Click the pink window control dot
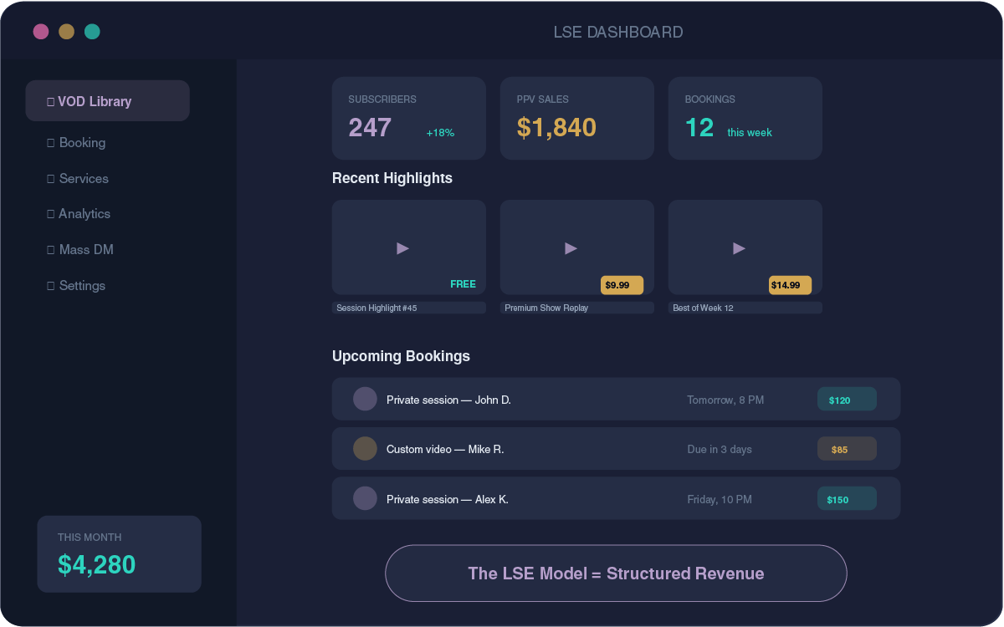This screenshot has height=627, width=1004. click(x=41, y=32)
